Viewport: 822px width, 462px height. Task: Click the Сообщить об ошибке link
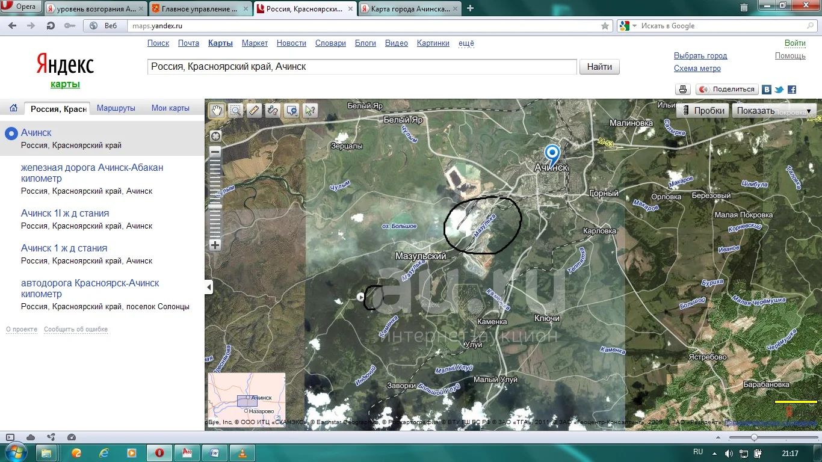[76, 330]
